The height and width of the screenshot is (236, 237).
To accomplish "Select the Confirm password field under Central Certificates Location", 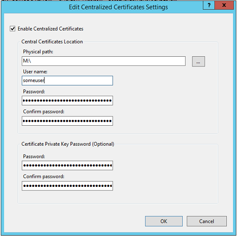I will coord(67,121).
